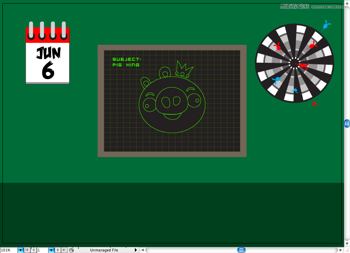This screenshot has width=350, height=253.
Task: Click the vertical scrollbar up arrow
Action: pos(347,3)
